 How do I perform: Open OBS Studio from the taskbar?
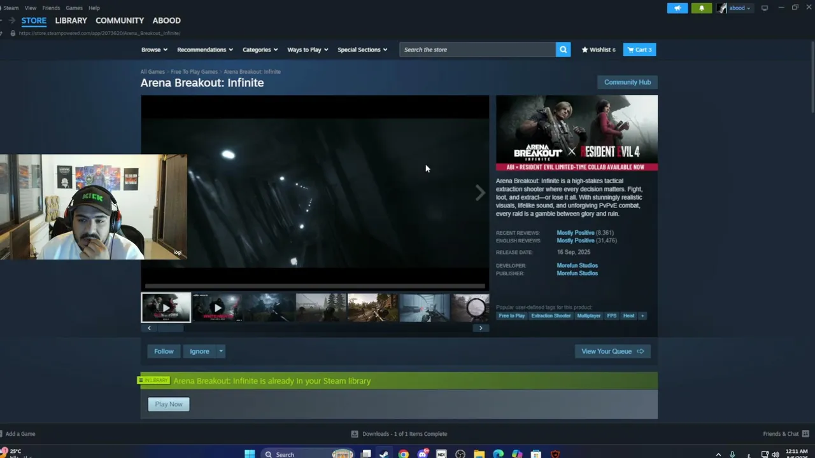pos(460,454)
